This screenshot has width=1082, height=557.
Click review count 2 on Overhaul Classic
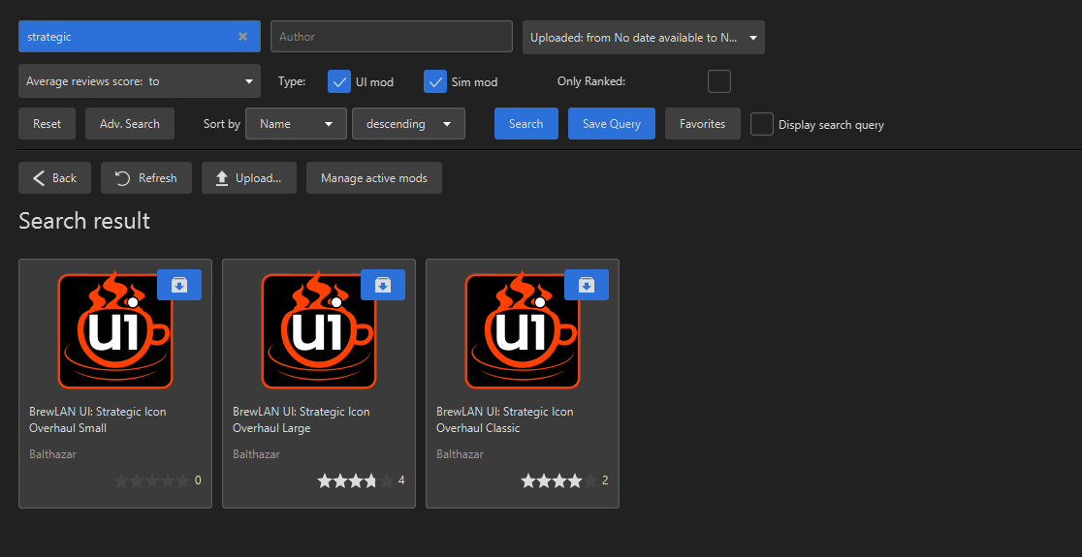coord(605,480)
